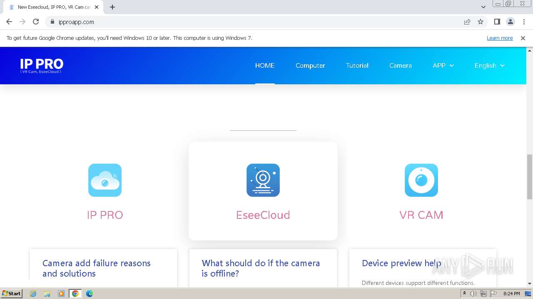
Task: Click the taskbar clock showing 8:24 PM
Action: 512,294
